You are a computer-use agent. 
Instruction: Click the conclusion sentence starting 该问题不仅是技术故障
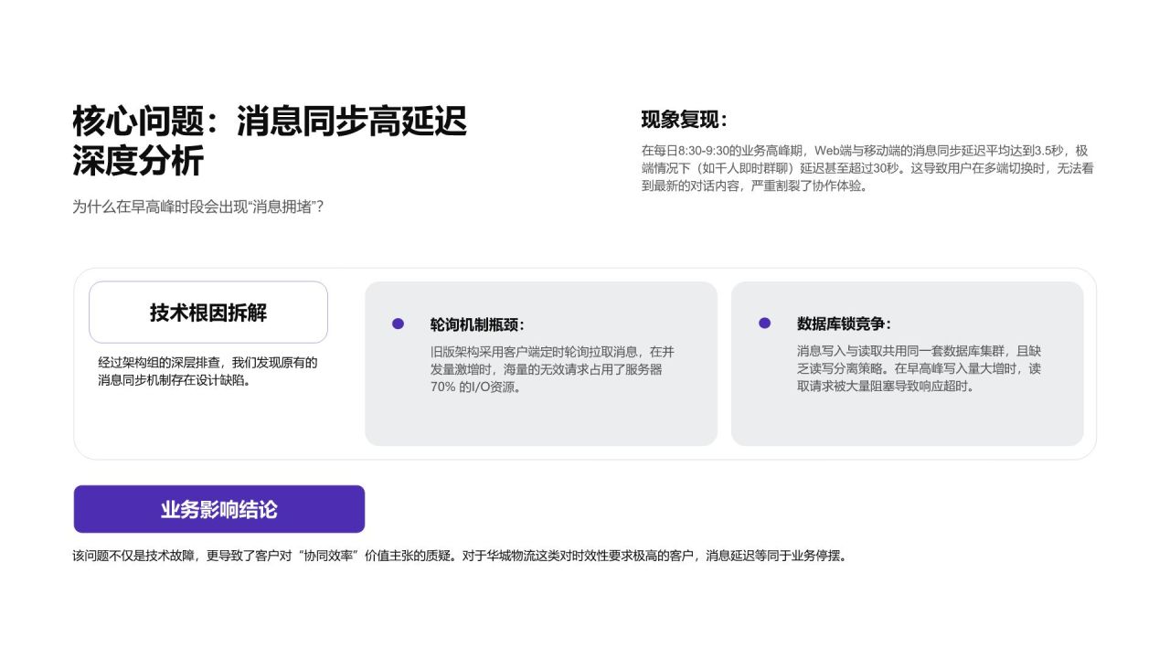(461, 556)
